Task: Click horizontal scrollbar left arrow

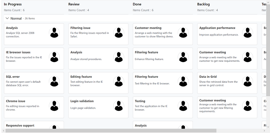Action: pos(3,131)
